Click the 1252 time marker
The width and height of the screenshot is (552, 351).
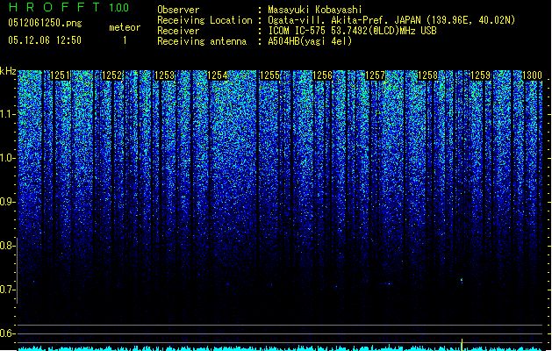click(x=112, y=75)
